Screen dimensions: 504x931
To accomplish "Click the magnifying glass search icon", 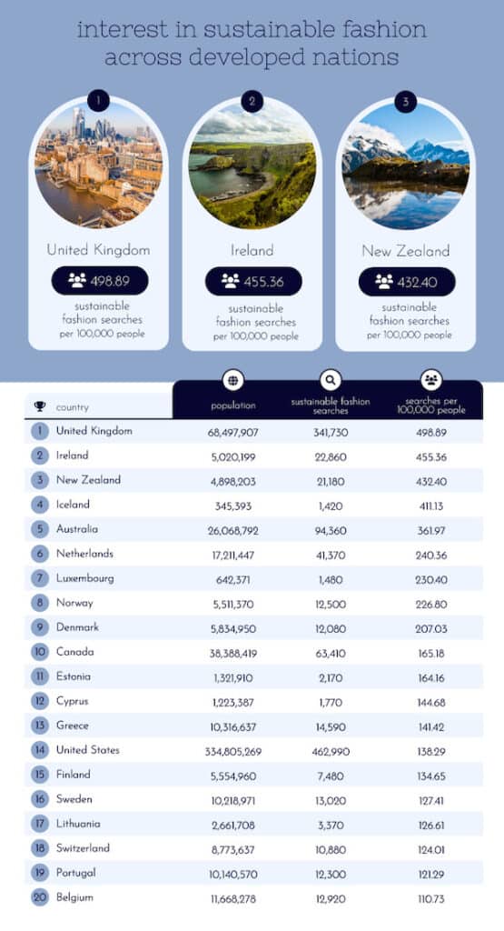I will pyautogui.click(x=331, y=380).
